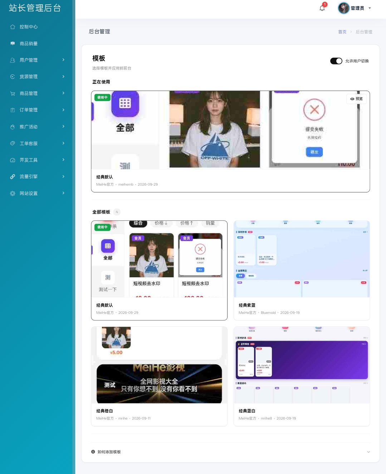
Task: Click the 管理员 username label
Action: (357, 8)
